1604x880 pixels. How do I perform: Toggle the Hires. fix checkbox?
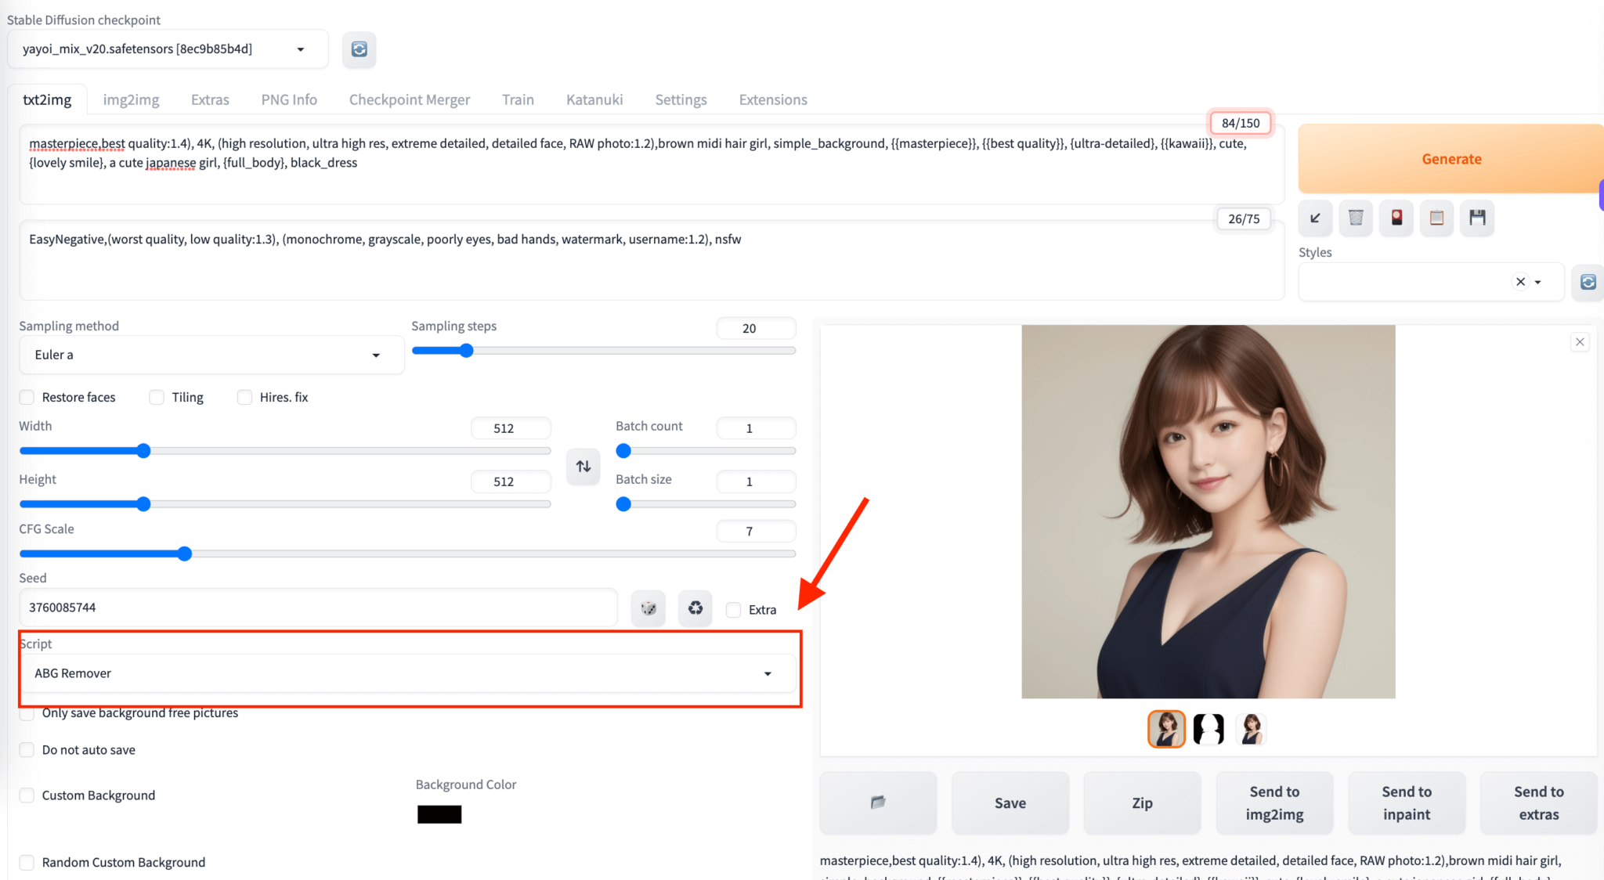click(245, 397)
